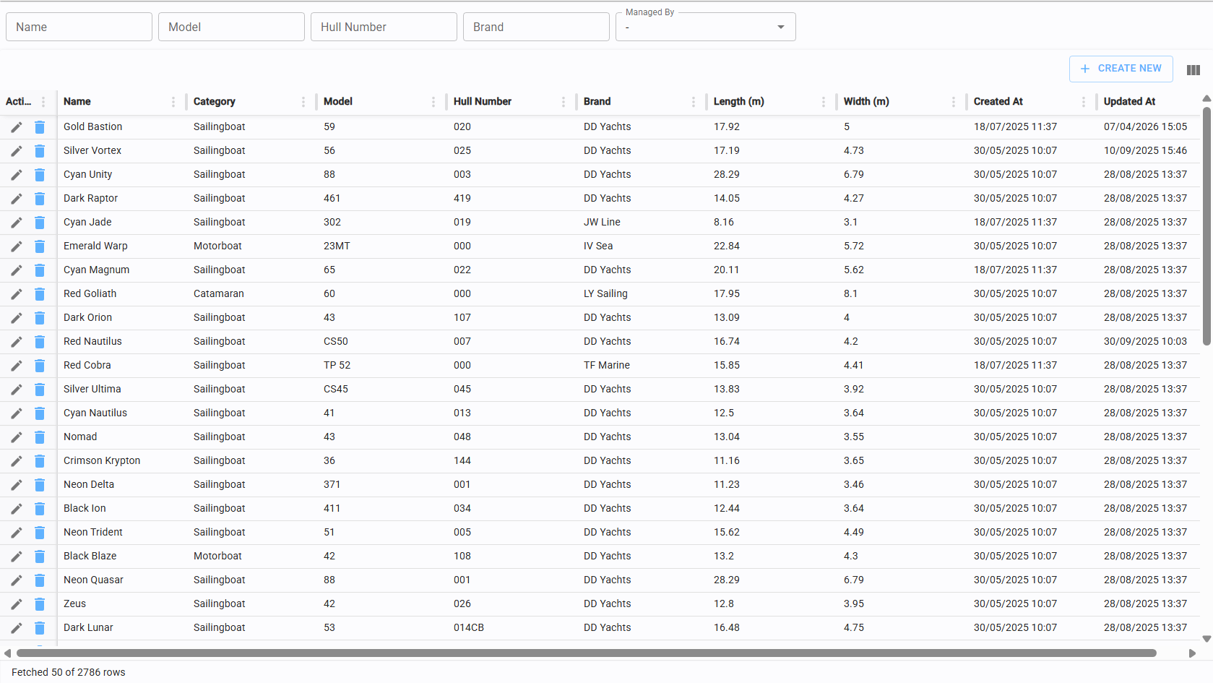Screen dimensions: 1213x683
Task: Edit the Black Blaze entry
Action: tap(16, 557)
